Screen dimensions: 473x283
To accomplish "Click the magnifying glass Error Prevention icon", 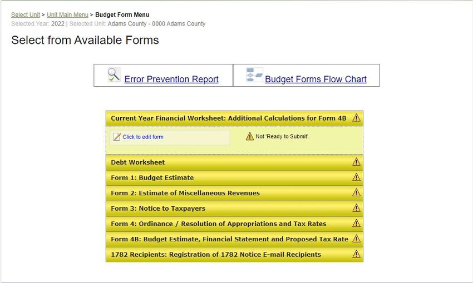I will click(114, 75).
